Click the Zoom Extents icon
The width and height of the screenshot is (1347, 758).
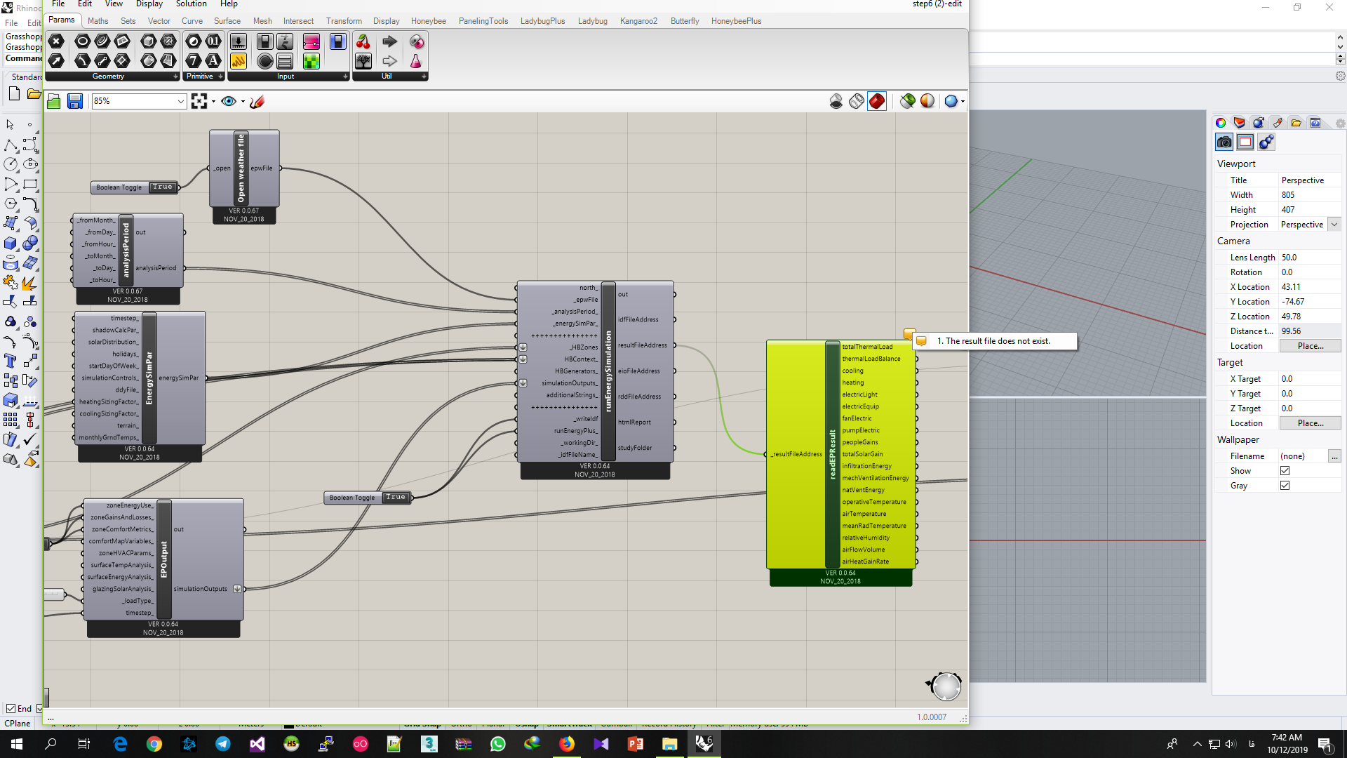click(199, 101)
